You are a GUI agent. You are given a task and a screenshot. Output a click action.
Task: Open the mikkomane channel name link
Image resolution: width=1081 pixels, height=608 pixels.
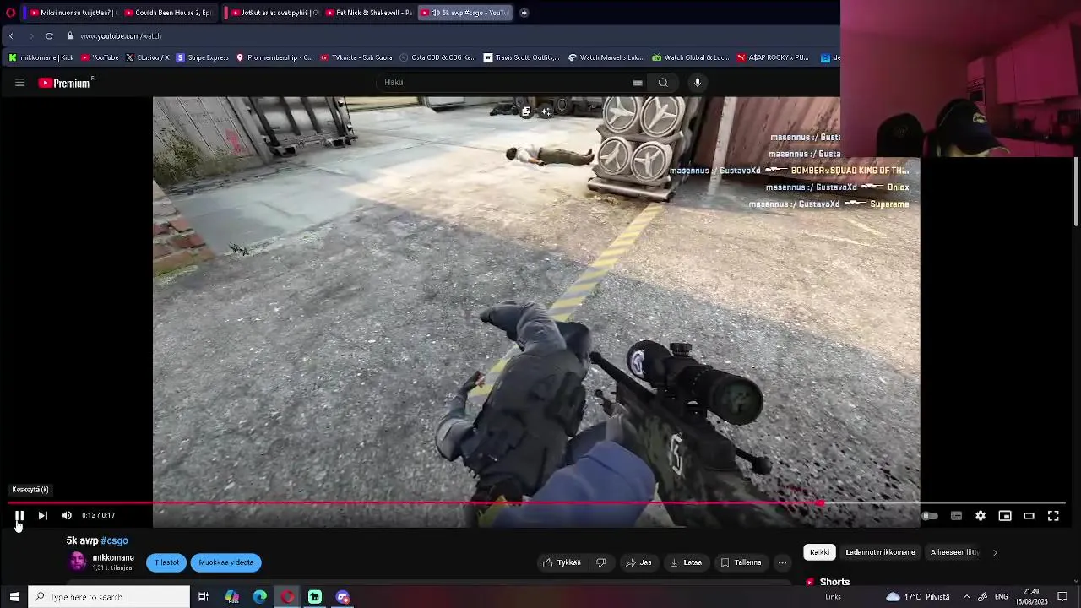click(113, 558)
